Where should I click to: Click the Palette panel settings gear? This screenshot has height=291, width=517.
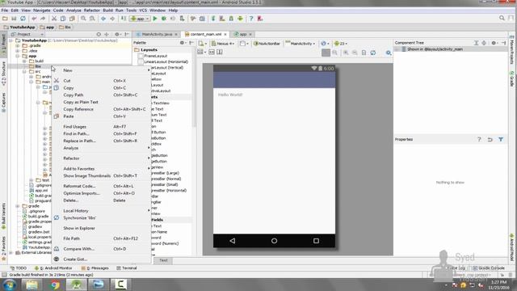point(182,43)
